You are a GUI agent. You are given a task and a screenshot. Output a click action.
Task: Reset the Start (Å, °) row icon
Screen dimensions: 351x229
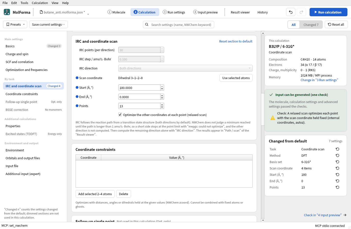[x=338, y=175]
